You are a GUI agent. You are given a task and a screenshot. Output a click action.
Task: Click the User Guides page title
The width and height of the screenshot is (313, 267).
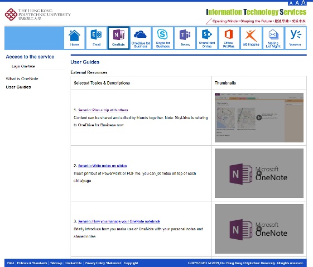tap(85, 62)
